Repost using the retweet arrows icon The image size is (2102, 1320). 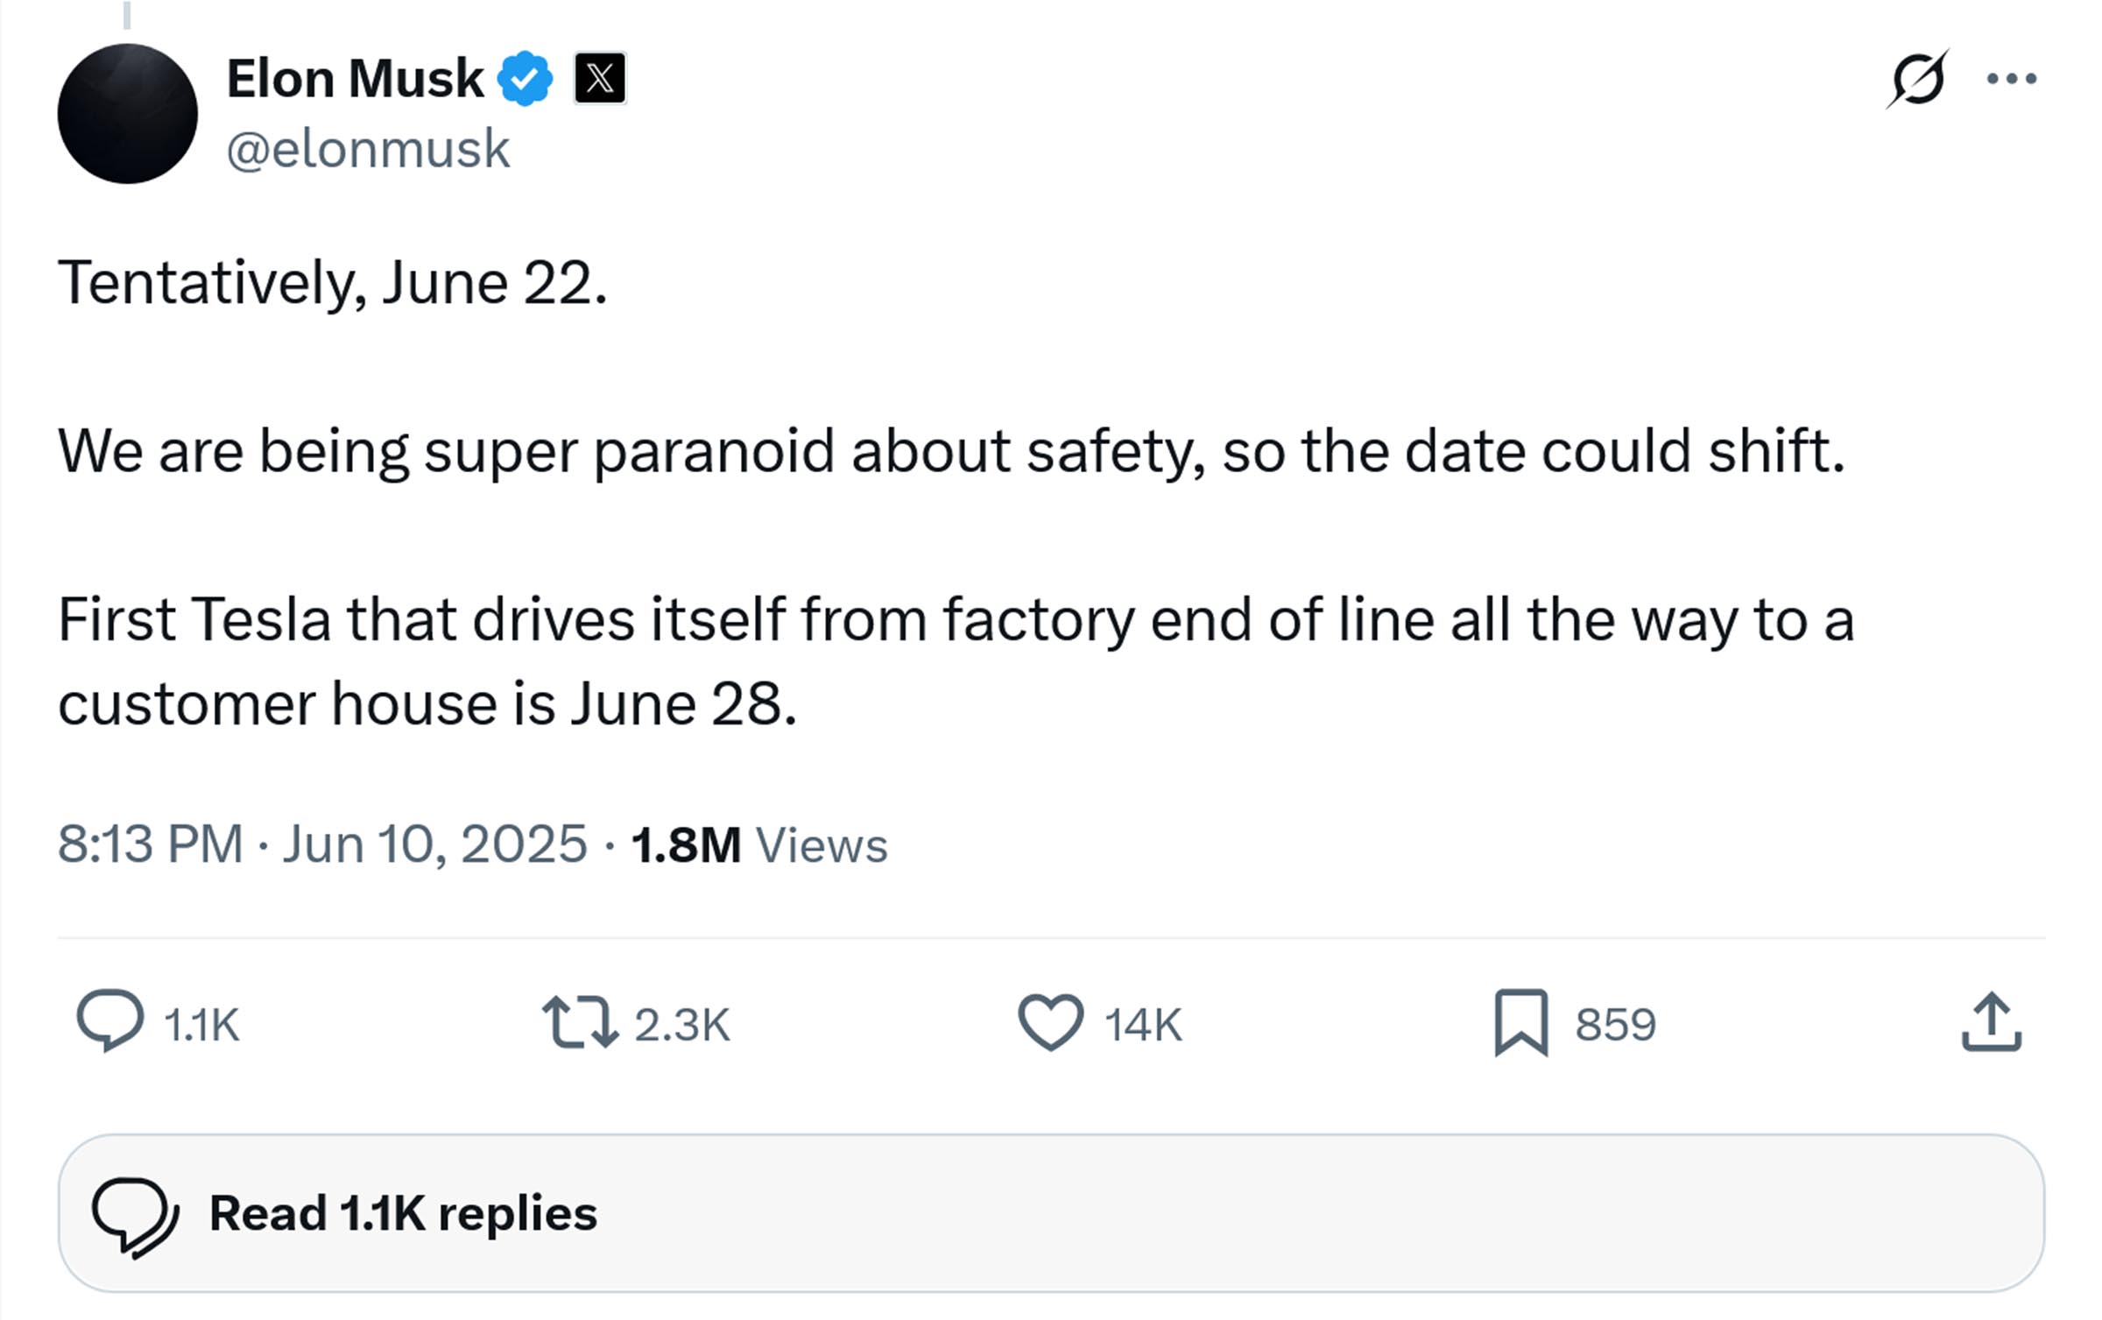click(x=580, y=1023)
